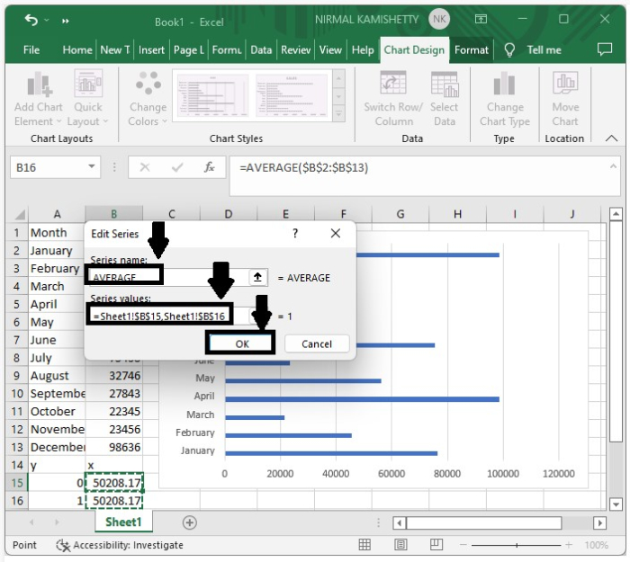The width and height of the screenshot is (630, 562).
Task: Click Series name range collapse button
Action: tap(257, 277)
